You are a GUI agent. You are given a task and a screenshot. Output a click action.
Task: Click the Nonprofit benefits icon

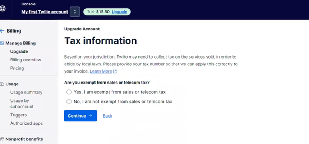click(x=2, y=139)
